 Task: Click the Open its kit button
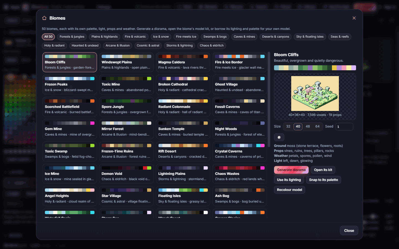[323, 170]
